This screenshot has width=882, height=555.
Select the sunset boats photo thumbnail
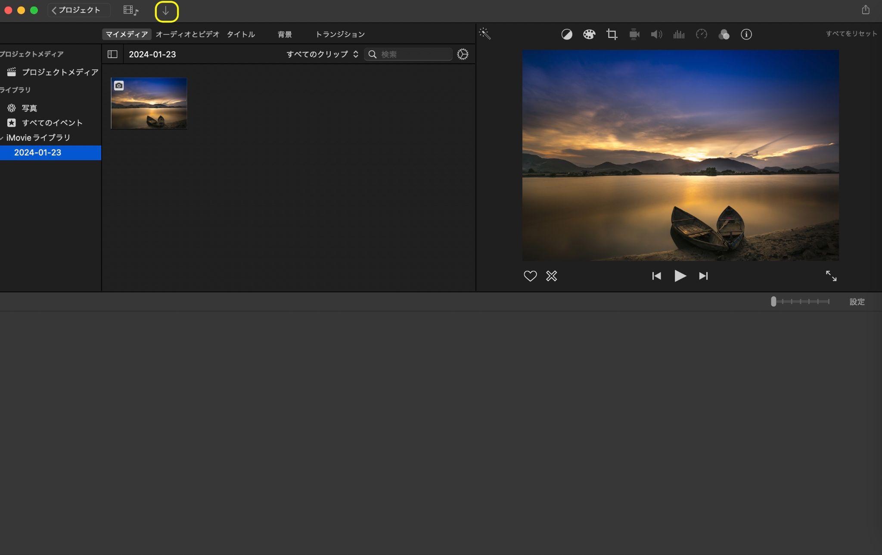point(149,103)
